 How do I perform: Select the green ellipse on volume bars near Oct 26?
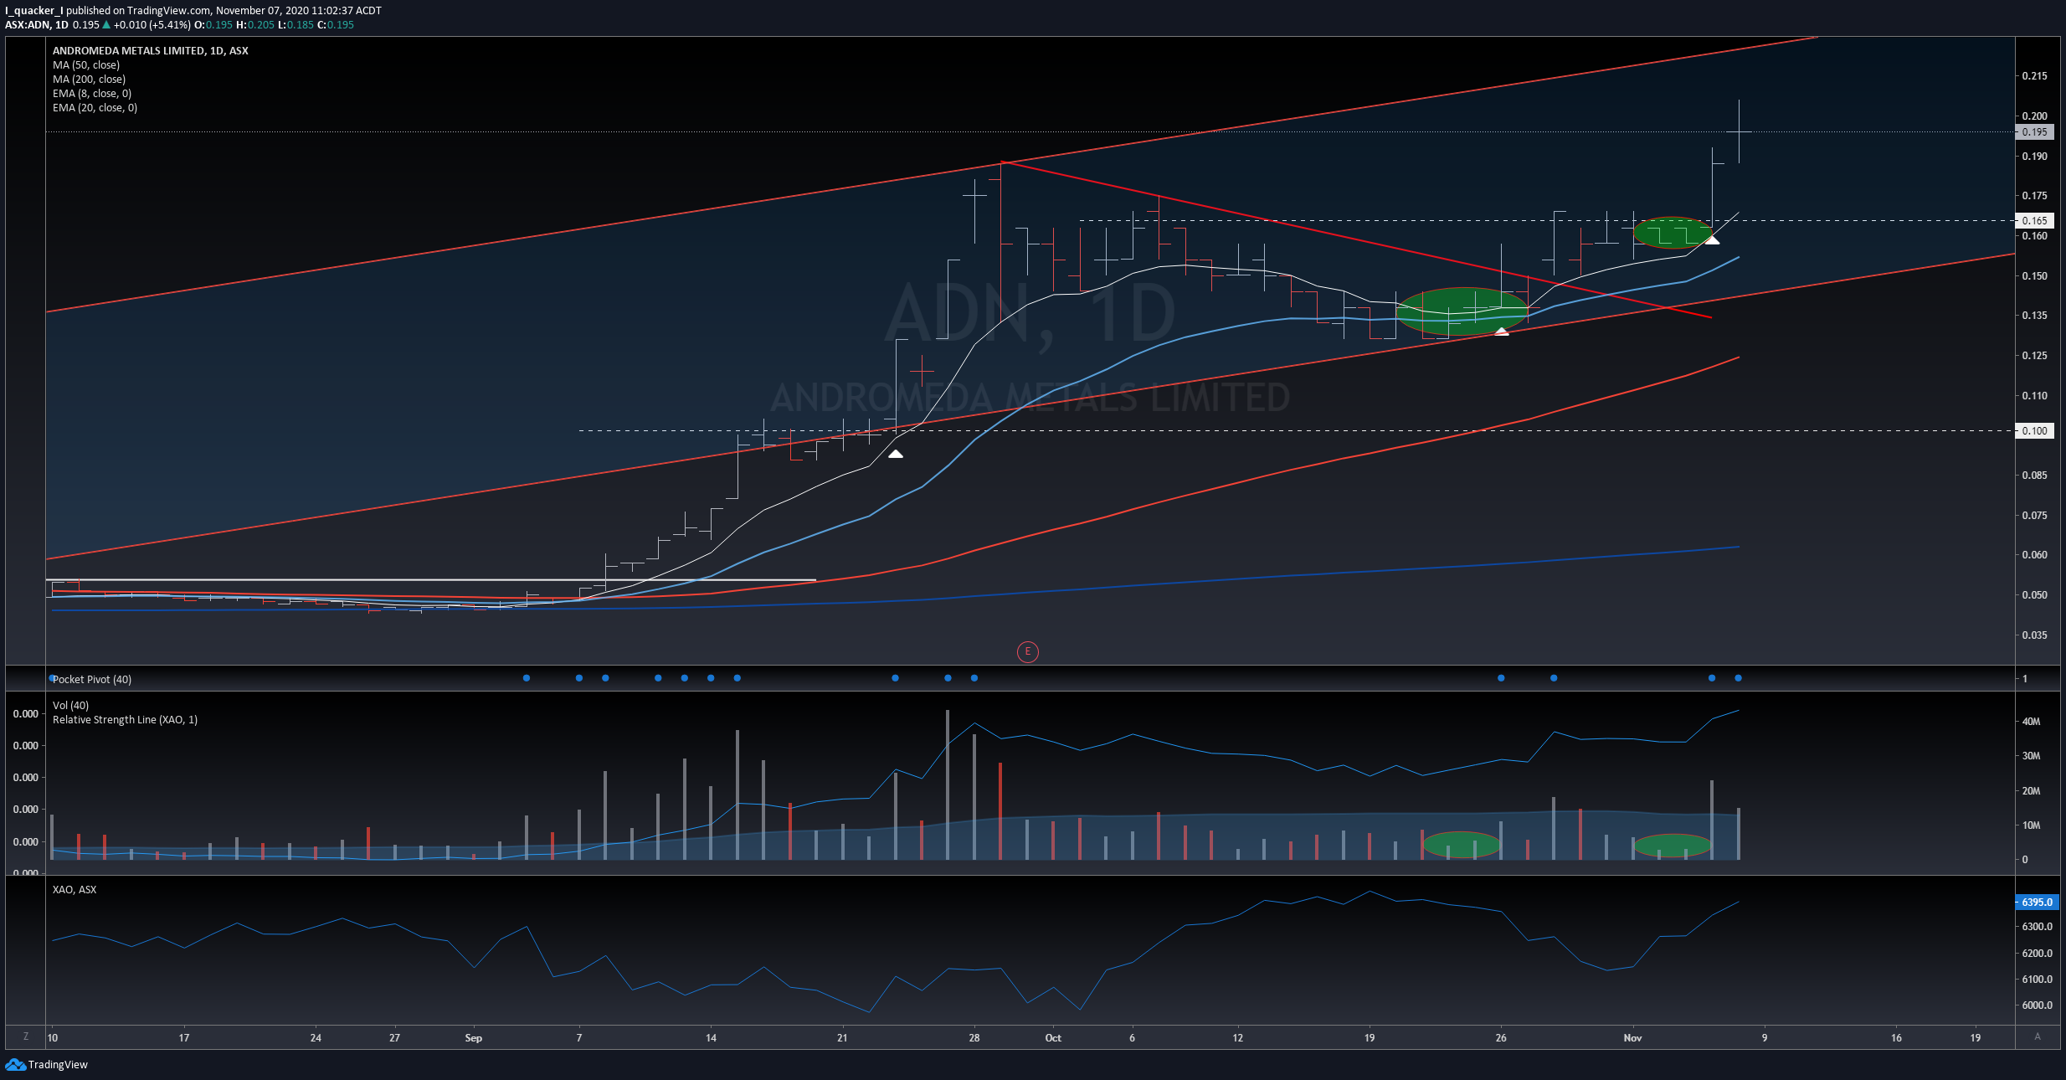click(1462, 845)
